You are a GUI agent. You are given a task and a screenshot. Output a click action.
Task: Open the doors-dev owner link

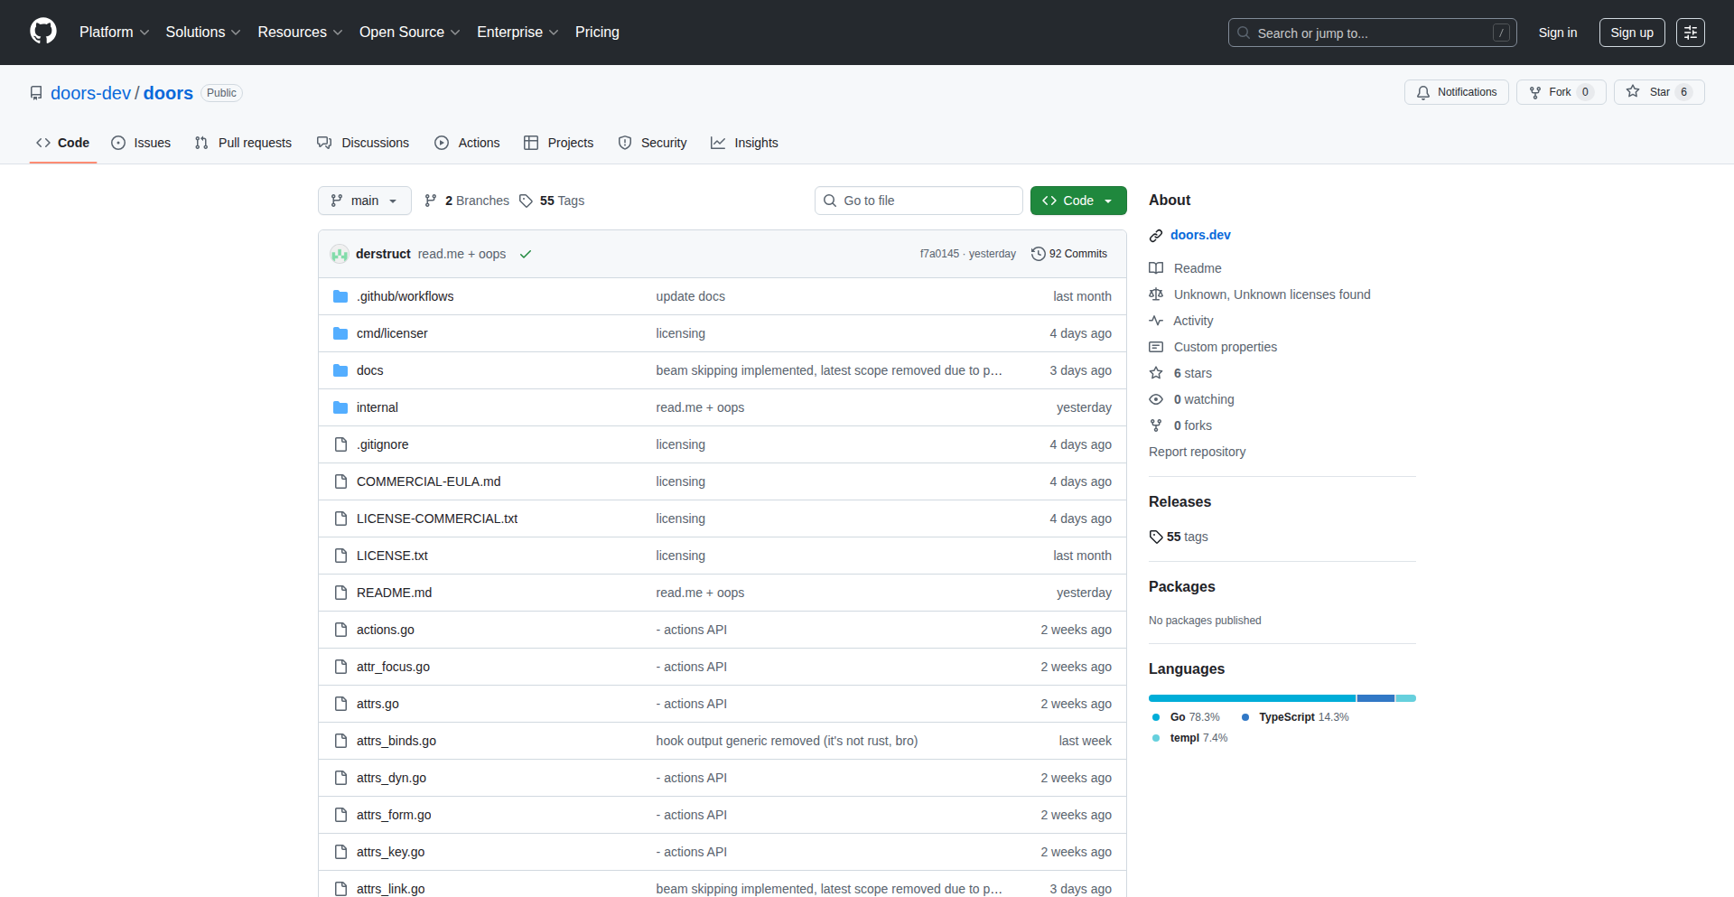click(90, 93)
